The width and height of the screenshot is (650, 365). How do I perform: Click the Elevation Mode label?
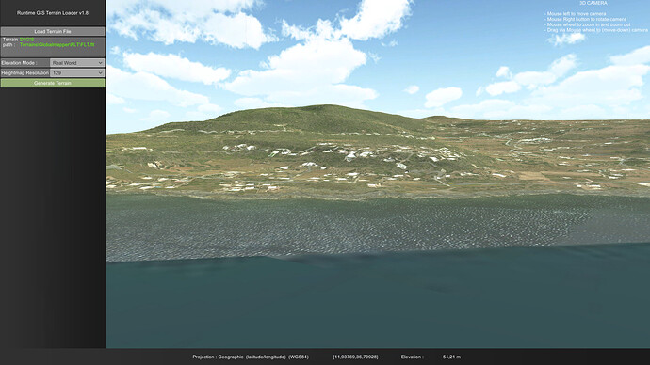click(x=19, y=63)
